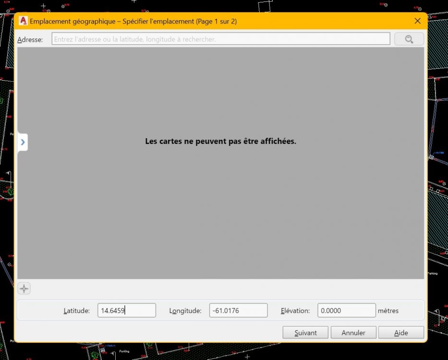Click the Latitude label

point(76,311)
